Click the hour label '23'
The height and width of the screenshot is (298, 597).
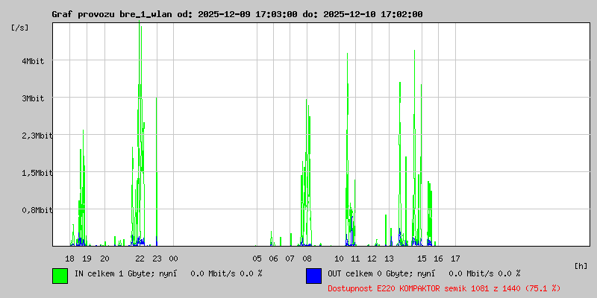[157, 259]
